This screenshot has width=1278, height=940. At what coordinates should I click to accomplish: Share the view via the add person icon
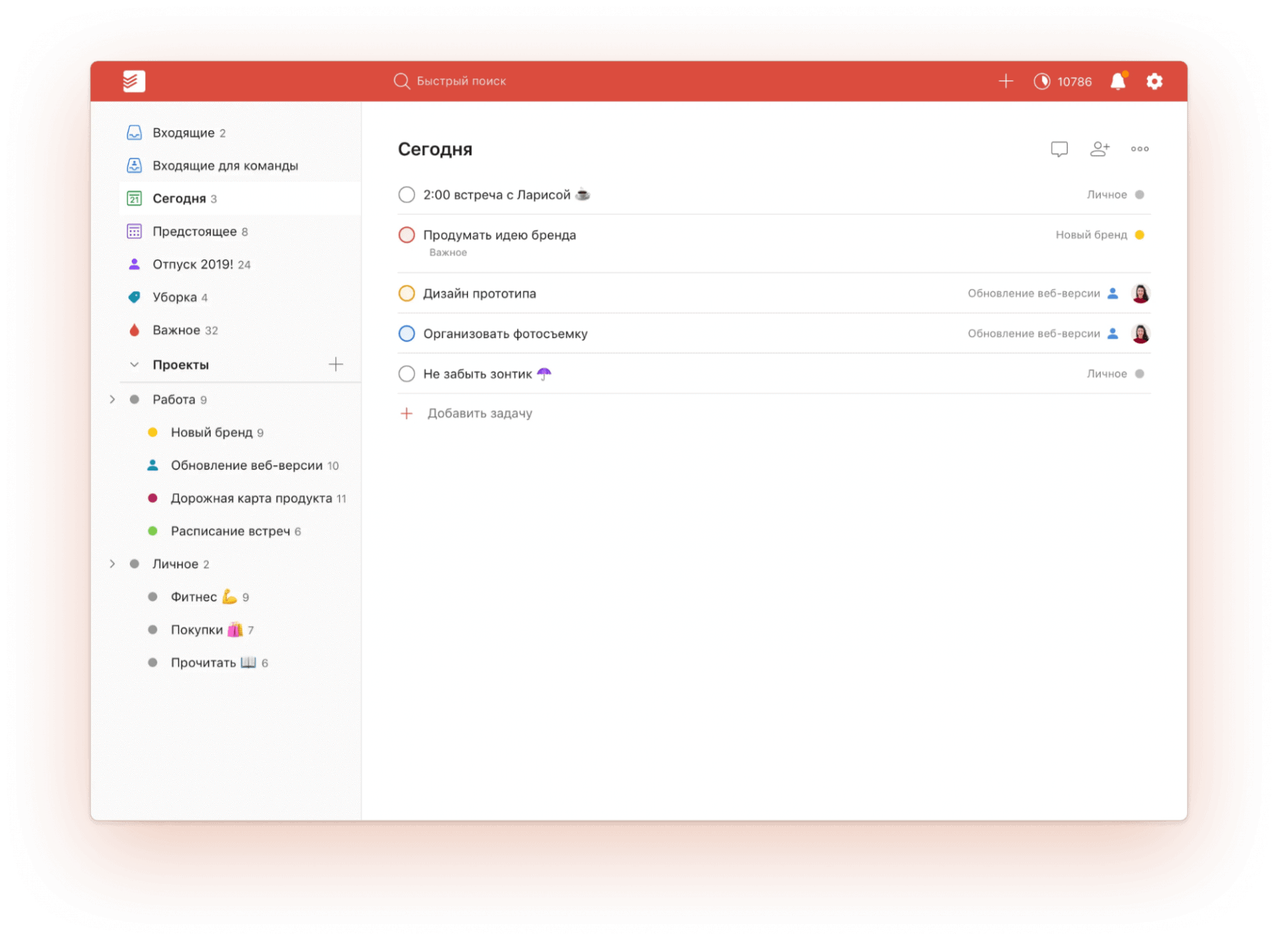pos(1100,148)
